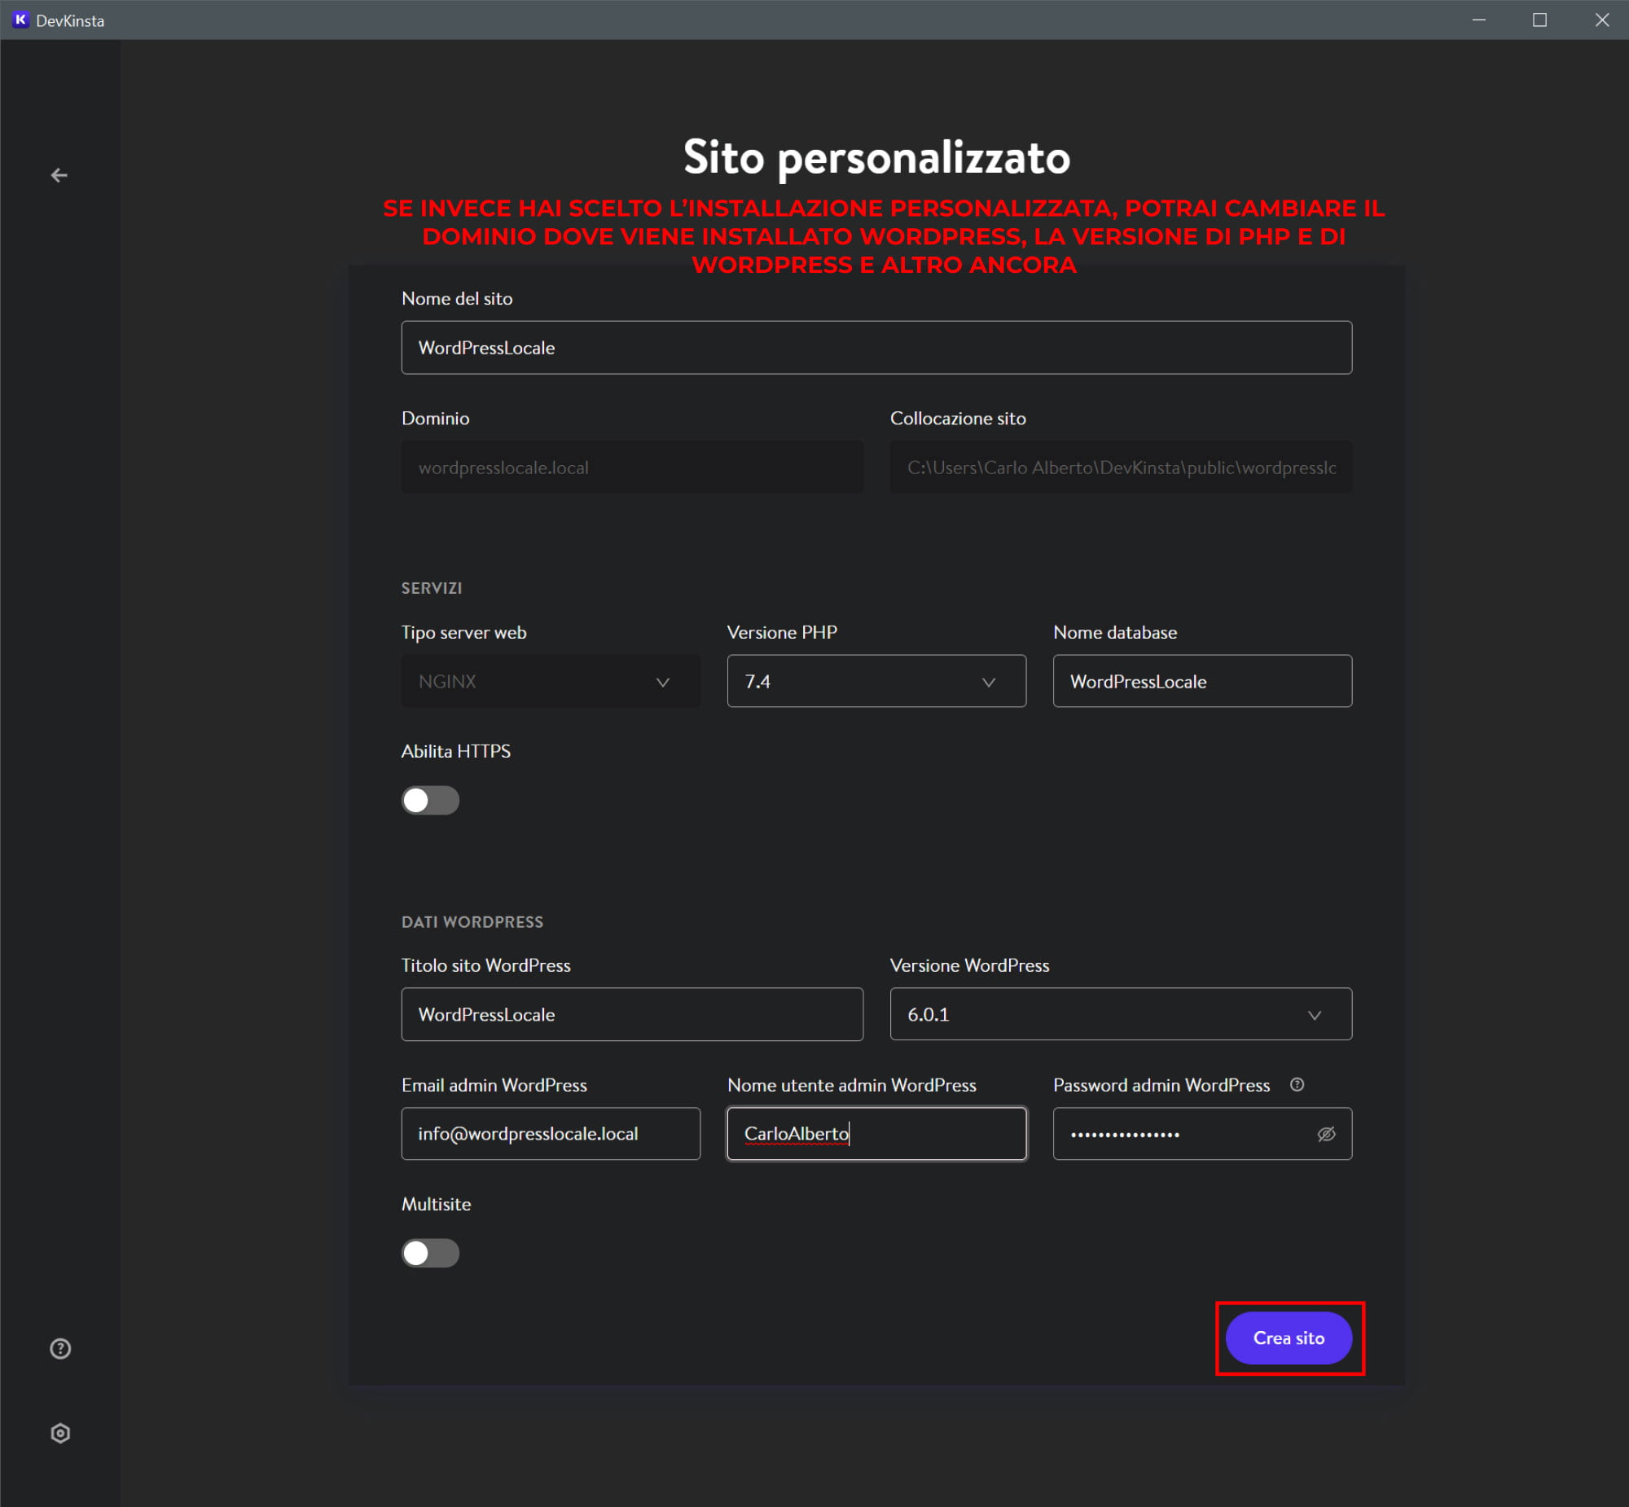Expand the Versione PHP dropdown
This screenshot has width=1629, height=1507.
[x=876, y=681]
